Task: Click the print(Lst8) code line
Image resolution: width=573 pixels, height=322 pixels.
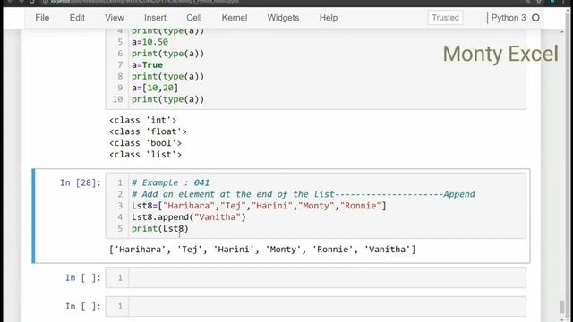Action: [x=160, y=229]
